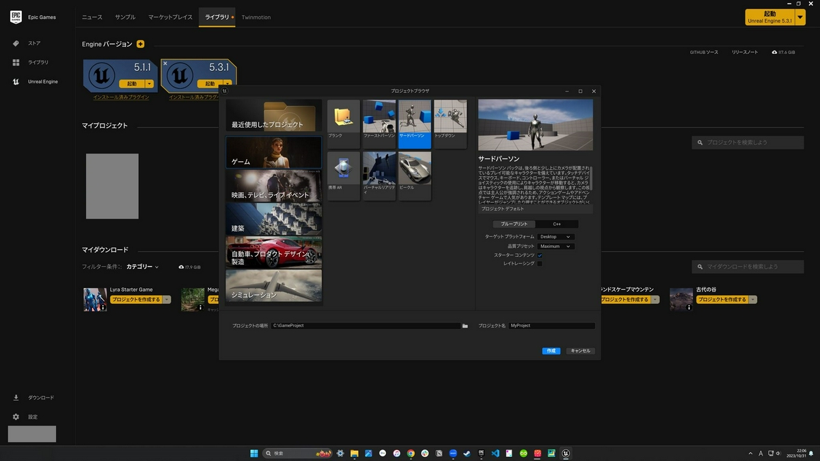This screenshot has width=820, height=461.
Task: Open the GitHub source (GITHUB ソース) link
Action: tap(704, 52)
